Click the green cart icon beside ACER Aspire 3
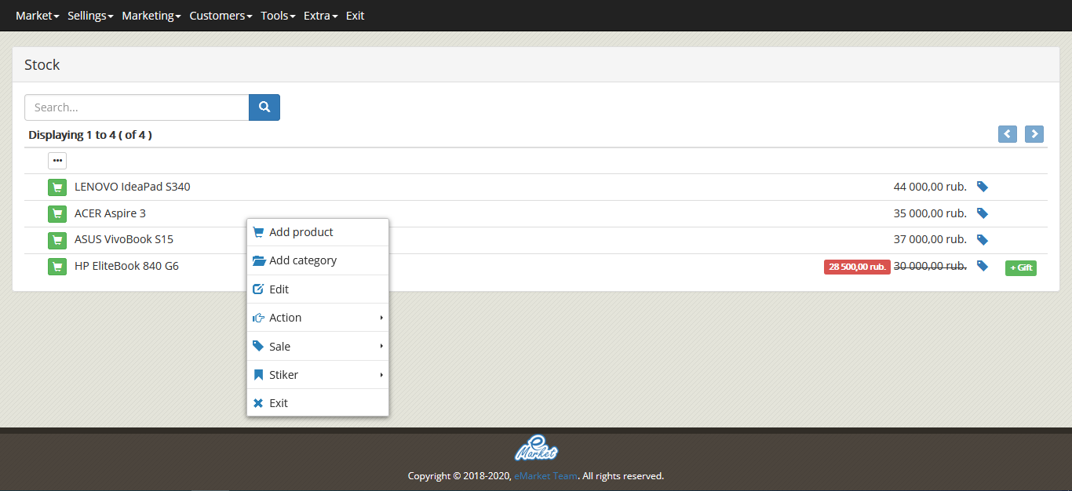1072x491 pixels. click(x=57, y=214)
